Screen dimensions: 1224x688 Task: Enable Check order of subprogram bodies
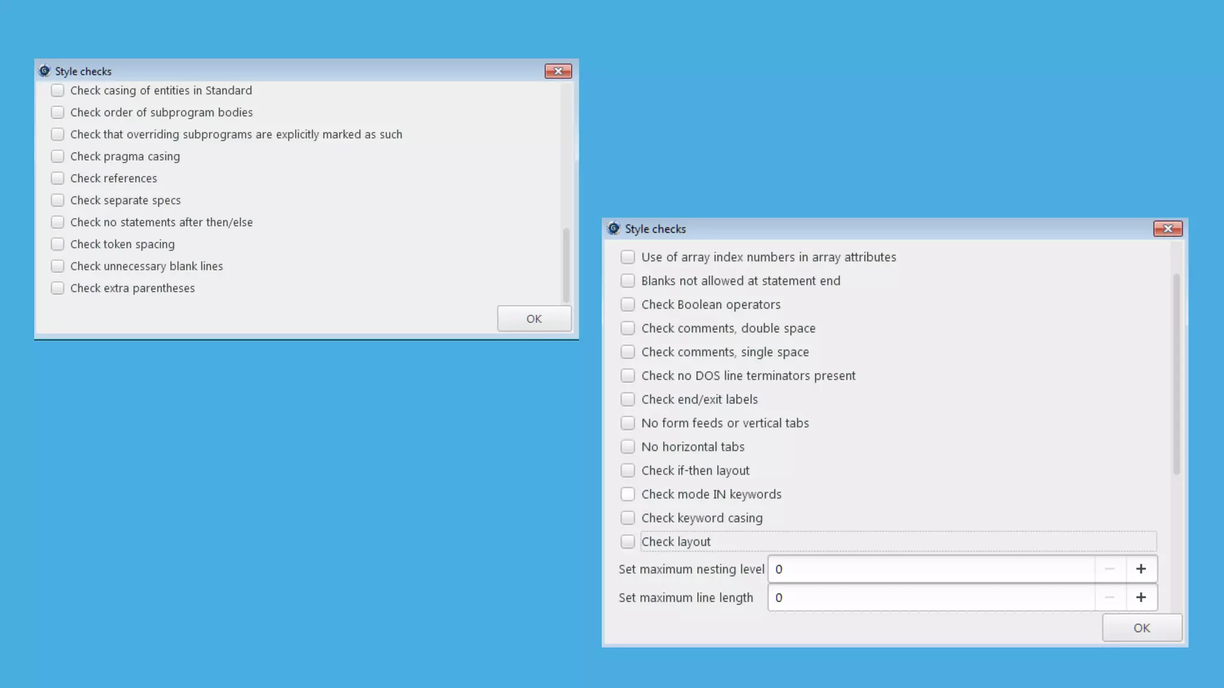[x=57, y=112]
